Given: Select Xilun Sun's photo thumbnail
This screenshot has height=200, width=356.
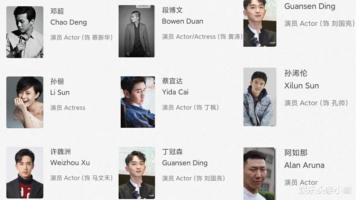Looking at the screenshot, I should coord(260,97).
